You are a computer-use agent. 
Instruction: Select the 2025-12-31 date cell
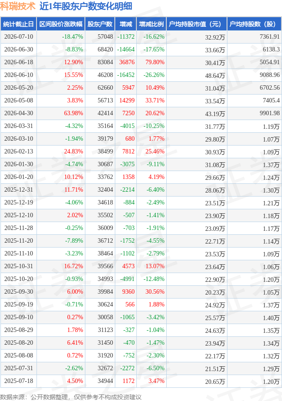[x=18, y=190]
